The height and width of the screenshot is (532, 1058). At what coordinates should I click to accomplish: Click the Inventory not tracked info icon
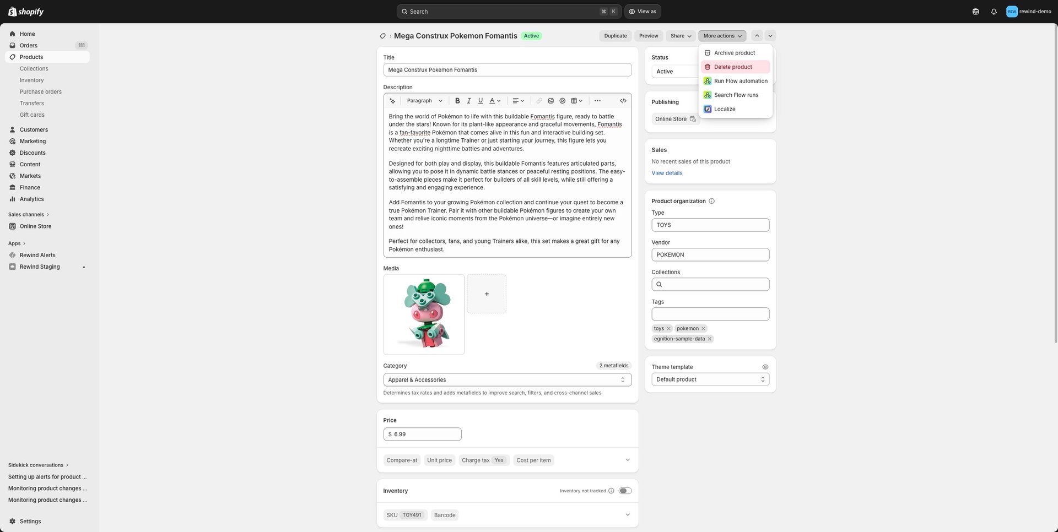(x=611, y=491)
